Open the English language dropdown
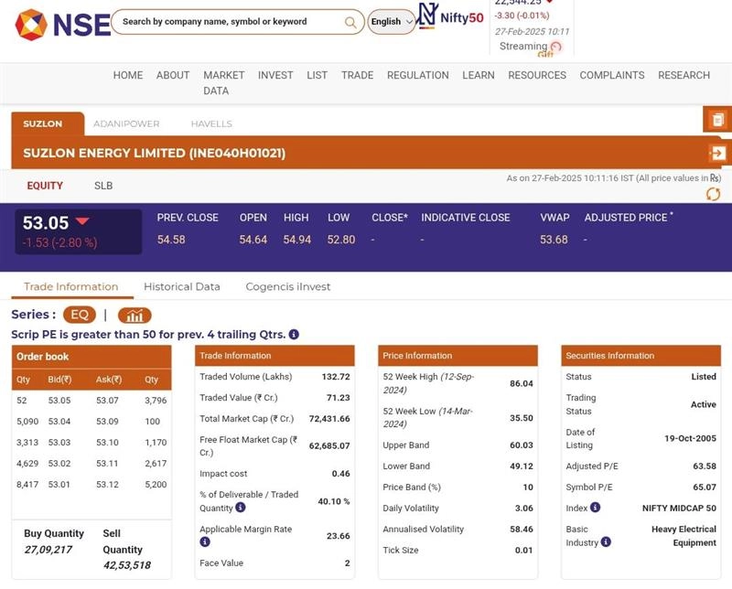Viewport: 732px width, 589px height. [x=391, y=22]
